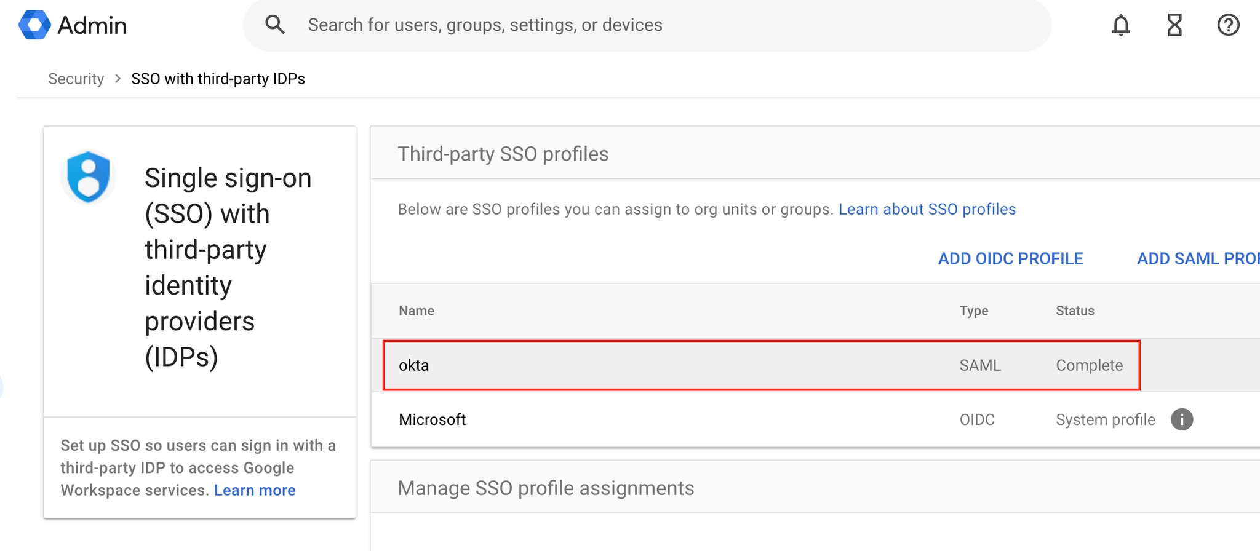Click ADD SAML PROFILE button

pos(1197,259)
